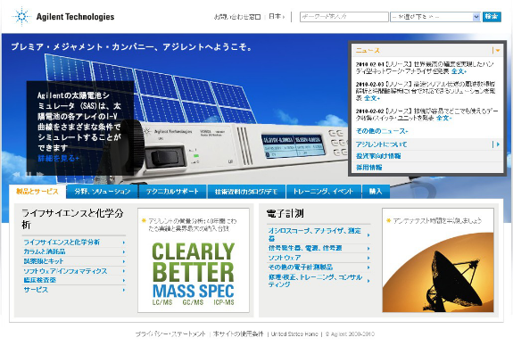The height and width of the screenshot is (354, 513).
Task: Click the 詳細を見る link on banner
Action: click(x=58, y=159)
